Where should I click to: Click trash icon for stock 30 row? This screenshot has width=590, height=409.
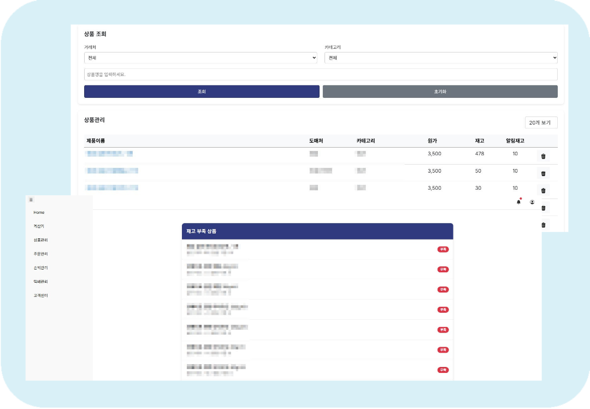pyautogui.click(x=543, y=191)
